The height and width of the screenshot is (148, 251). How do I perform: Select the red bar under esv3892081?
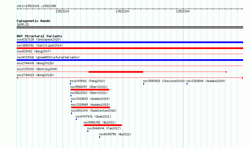coord(130,48)
